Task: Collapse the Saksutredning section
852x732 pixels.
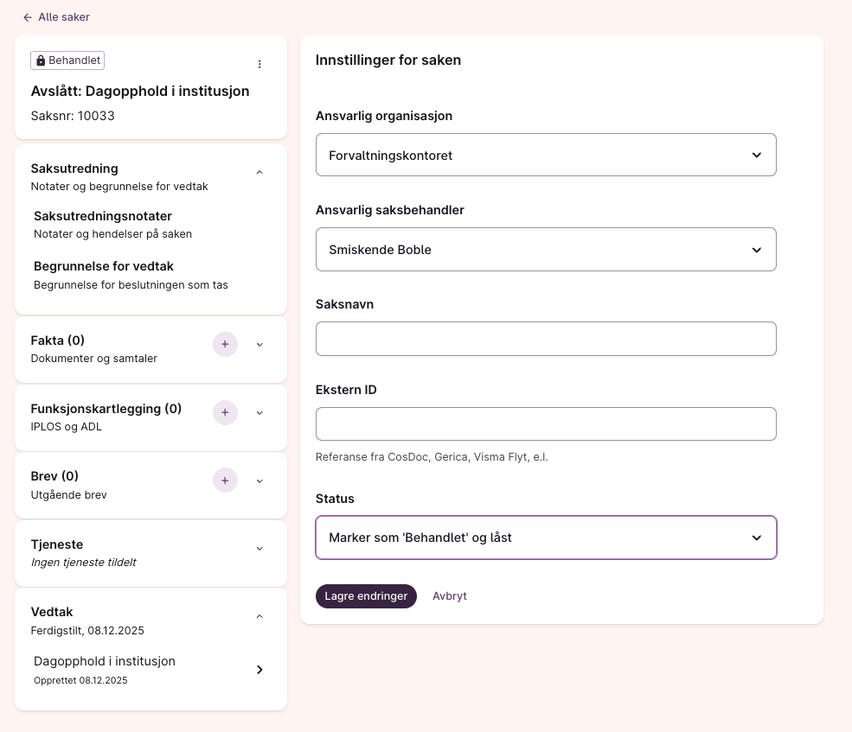Action: tap(259, 172)
